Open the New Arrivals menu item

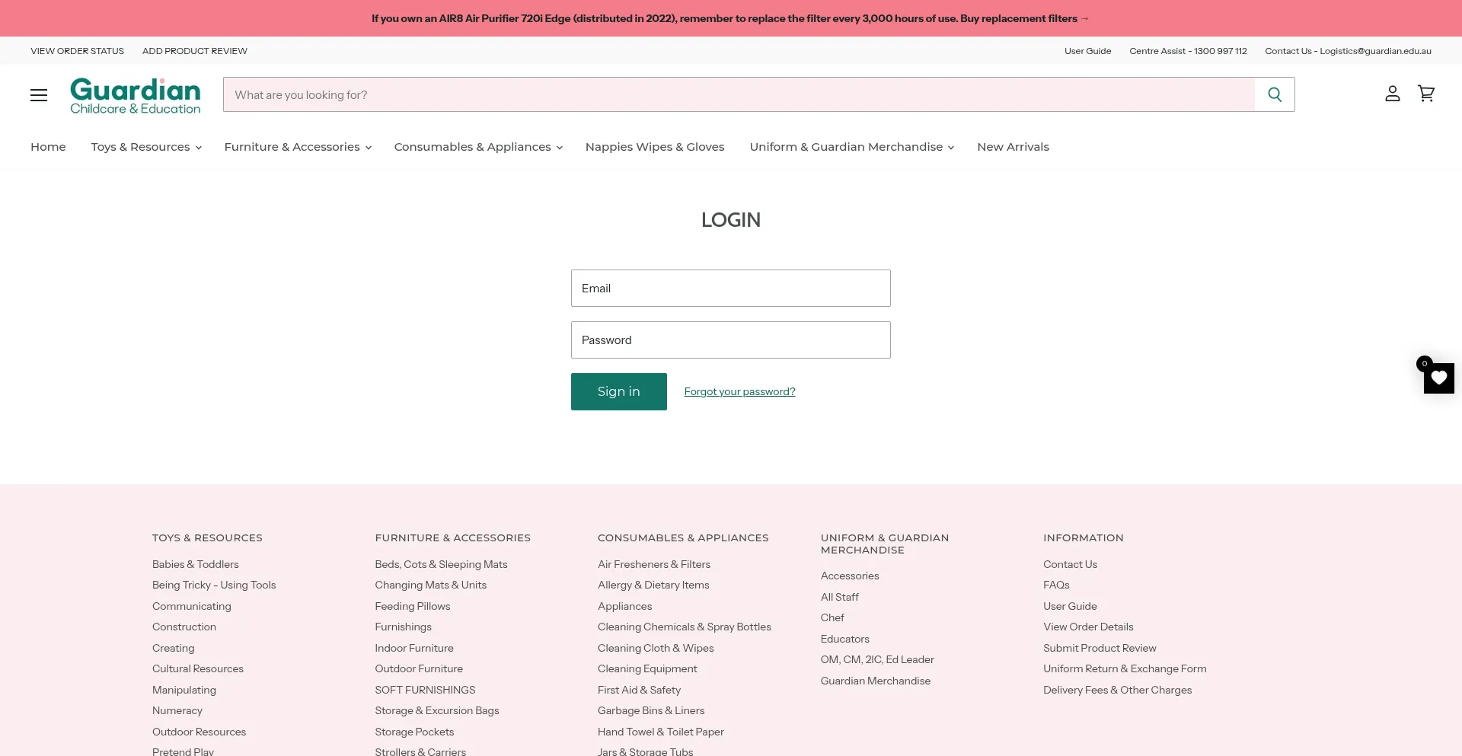tap(1013, 147)
